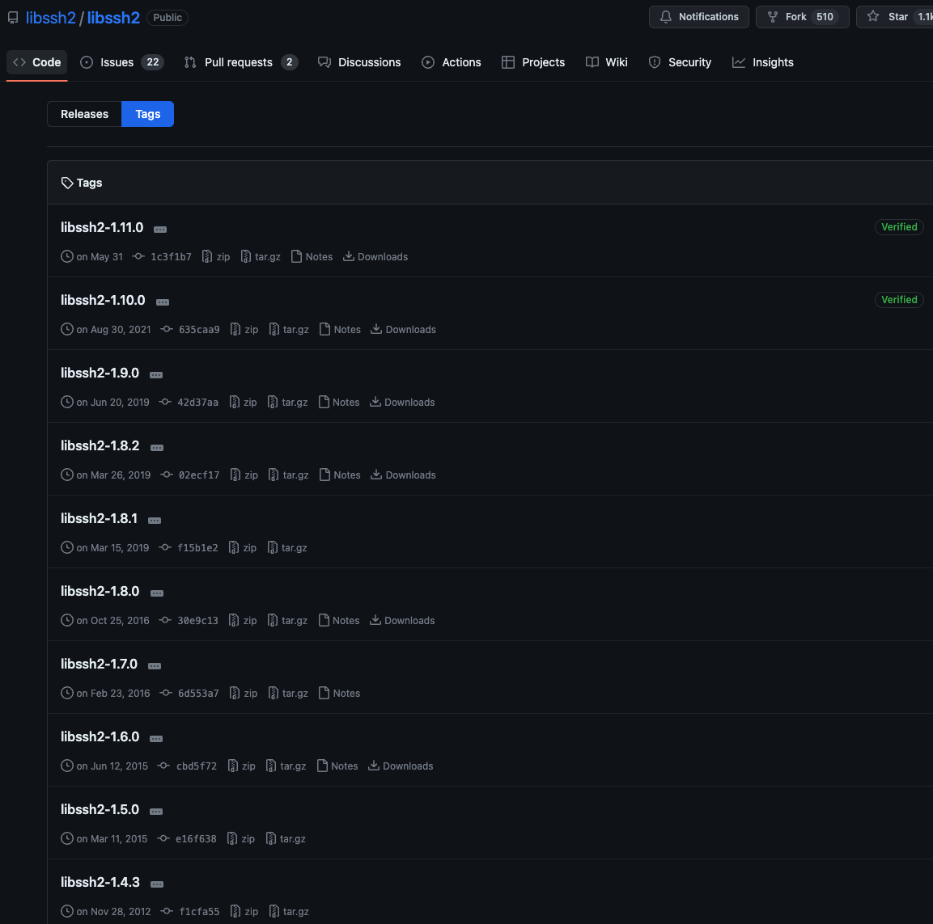933x924 pixels.
Task: Download zip for libssh2-1.8.1
Action: point(243,547)
